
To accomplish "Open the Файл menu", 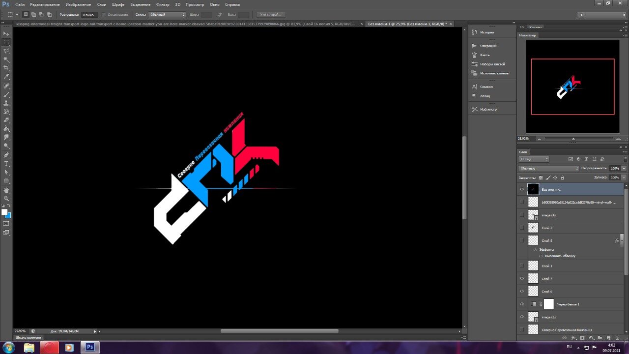I will click(x=20, y=4).
